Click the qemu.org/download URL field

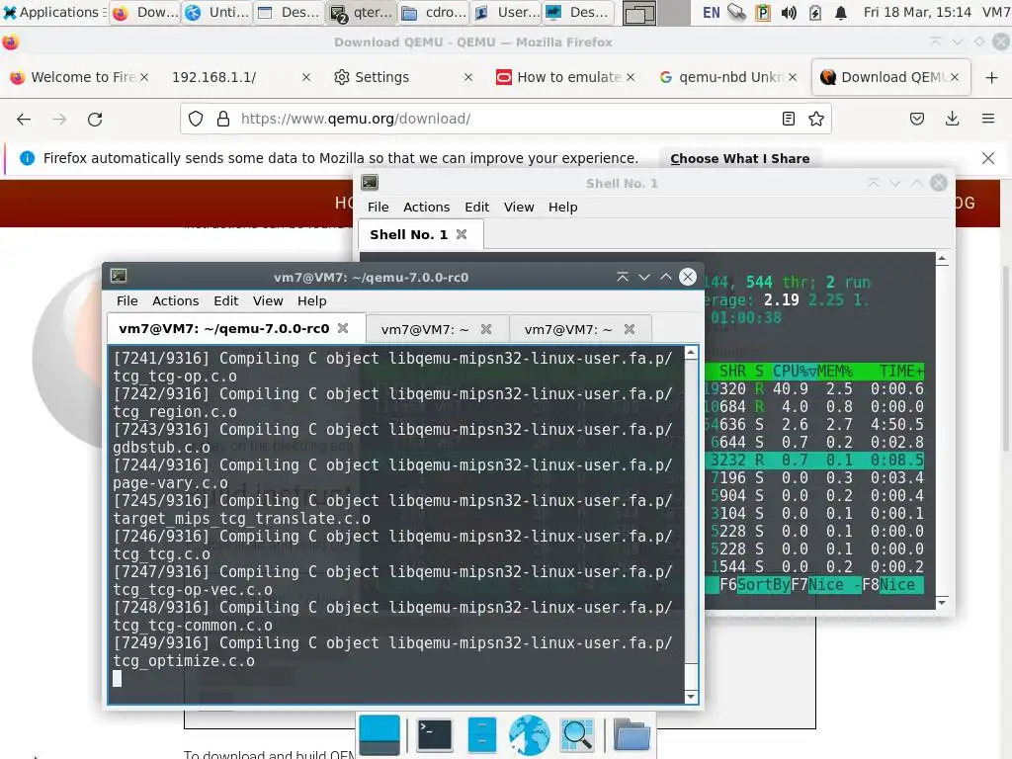pyautogui.click(x=505, y=119)
